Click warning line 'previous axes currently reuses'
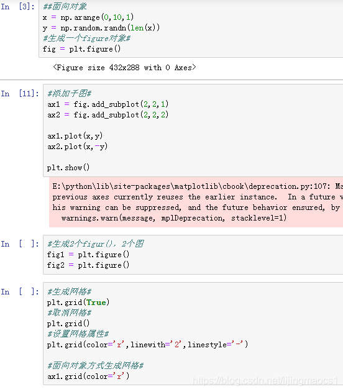The height and width of the screenshot is (392, 343). point(198,197)
